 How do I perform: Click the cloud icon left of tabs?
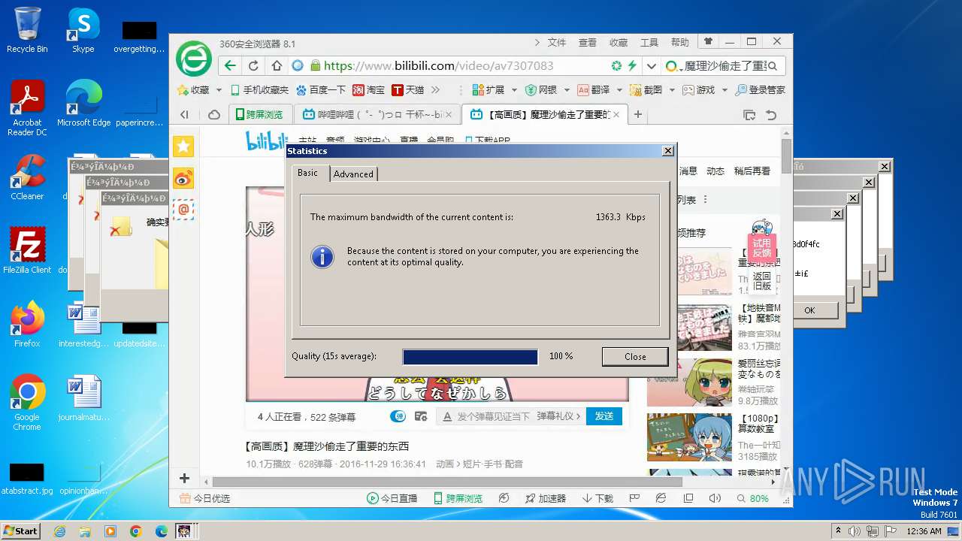click(214, 115)
